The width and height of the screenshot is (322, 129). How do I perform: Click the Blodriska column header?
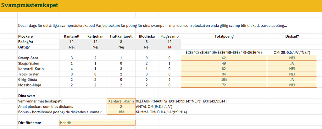[x=146, y=36]
